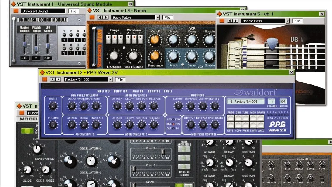332x187 pixels.
Task: Click the VOICES number field in PPG Wave
Action: click(283, 101)
